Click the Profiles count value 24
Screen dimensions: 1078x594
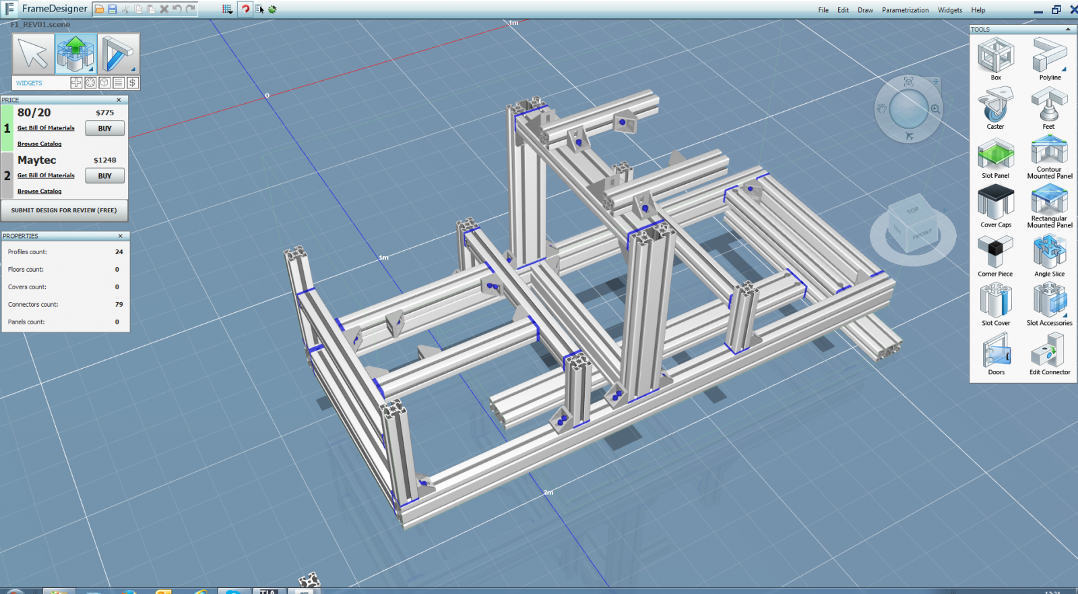pos(119,252)
